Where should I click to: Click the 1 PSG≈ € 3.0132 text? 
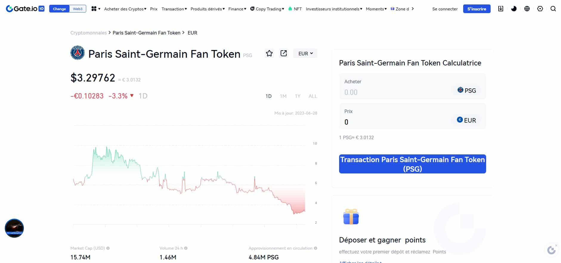tap(356, 137)
